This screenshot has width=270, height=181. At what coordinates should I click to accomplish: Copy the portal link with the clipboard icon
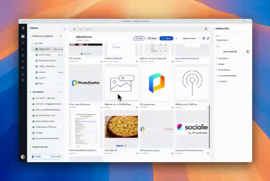[248, 52]
